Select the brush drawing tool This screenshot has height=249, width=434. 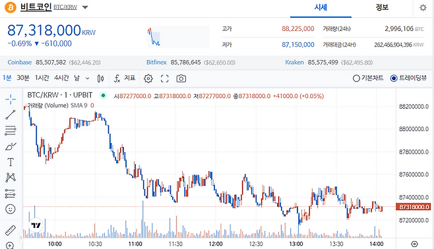(11, 146)
